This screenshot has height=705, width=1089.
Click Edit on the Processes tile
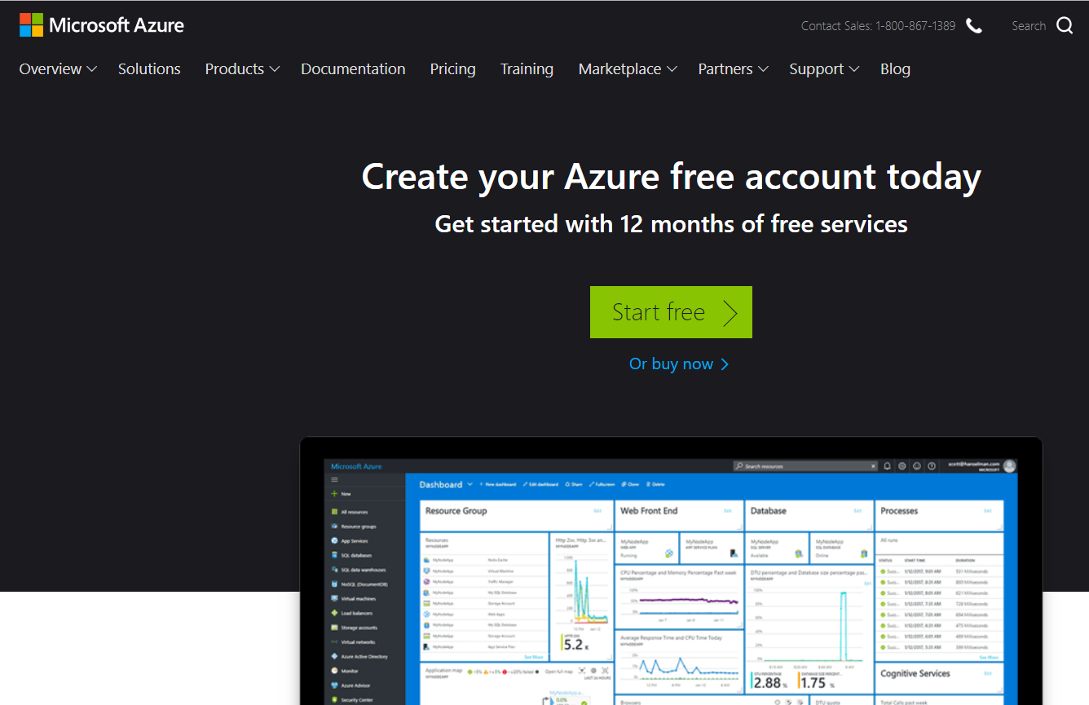pos(987,511)
